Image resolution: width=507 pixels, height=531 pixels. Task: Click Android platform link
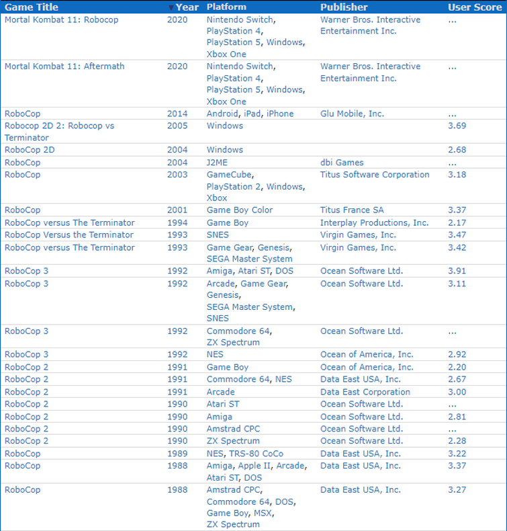pos(222,114)
